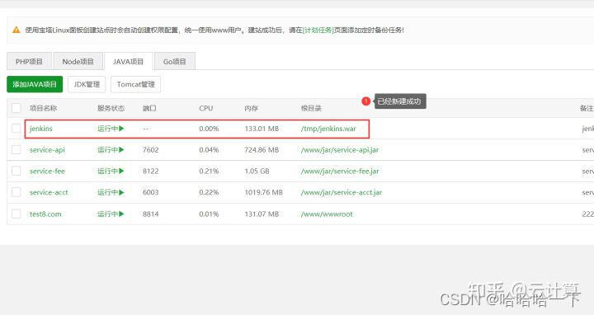Open the service-api project name
Image resolution: width=594 pixels, height=315 pixels.
pos(47,150)
